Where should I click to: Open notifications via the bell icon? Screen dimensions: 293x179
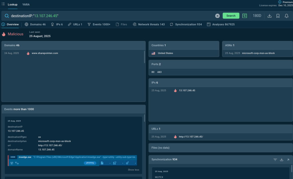[x=286, y=16]
